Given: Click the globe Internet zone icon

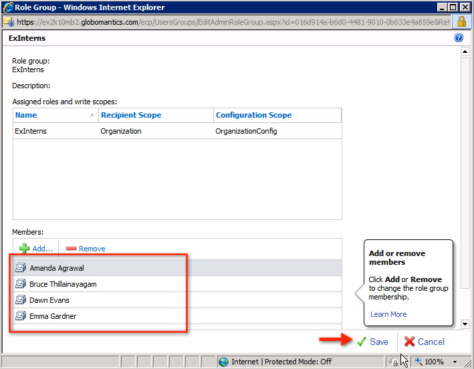Looking at the screenshot, I should tap(223, 362).
